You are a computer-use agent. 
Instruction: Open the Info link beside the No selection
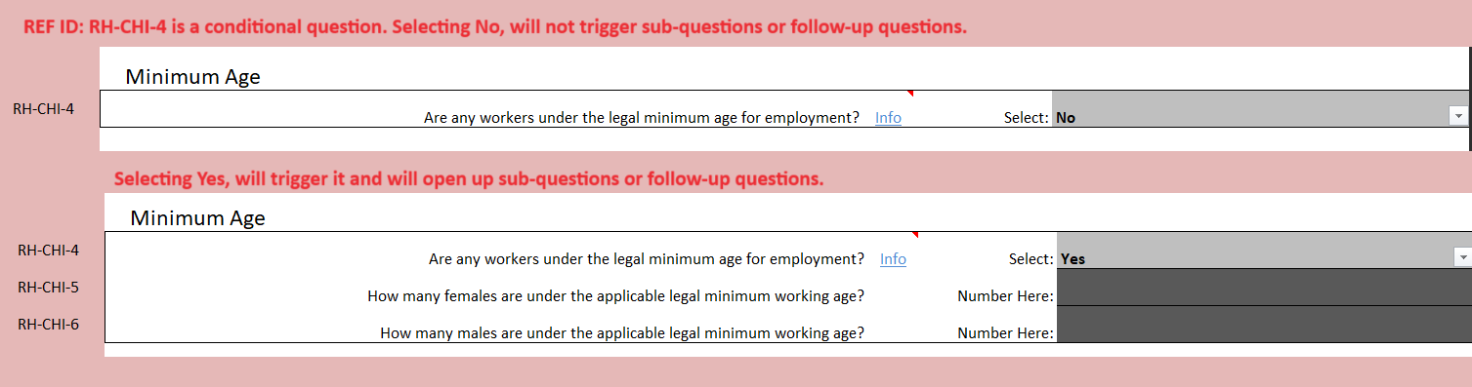click(x=888, y=118)
